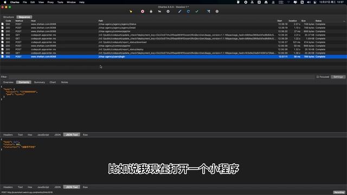The height and width of the screenshot is (195, 347).
Task: Select the /chse-agency/agency/agencyStatus request row
Action: (173, 24)
